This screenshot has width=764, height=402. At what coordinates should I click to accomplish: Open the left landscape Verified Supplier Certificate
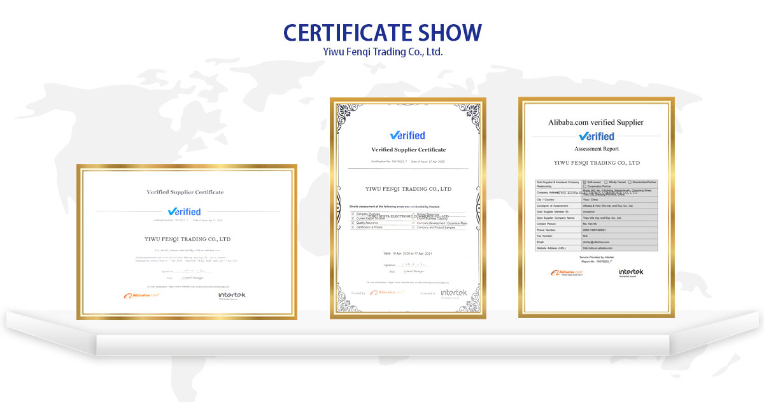[187, 242]
